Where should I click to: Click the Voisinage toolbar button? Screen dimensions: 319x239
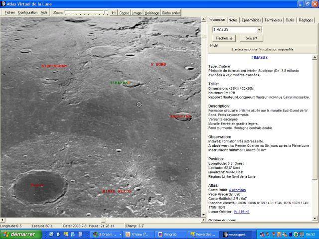click(152, 13)
